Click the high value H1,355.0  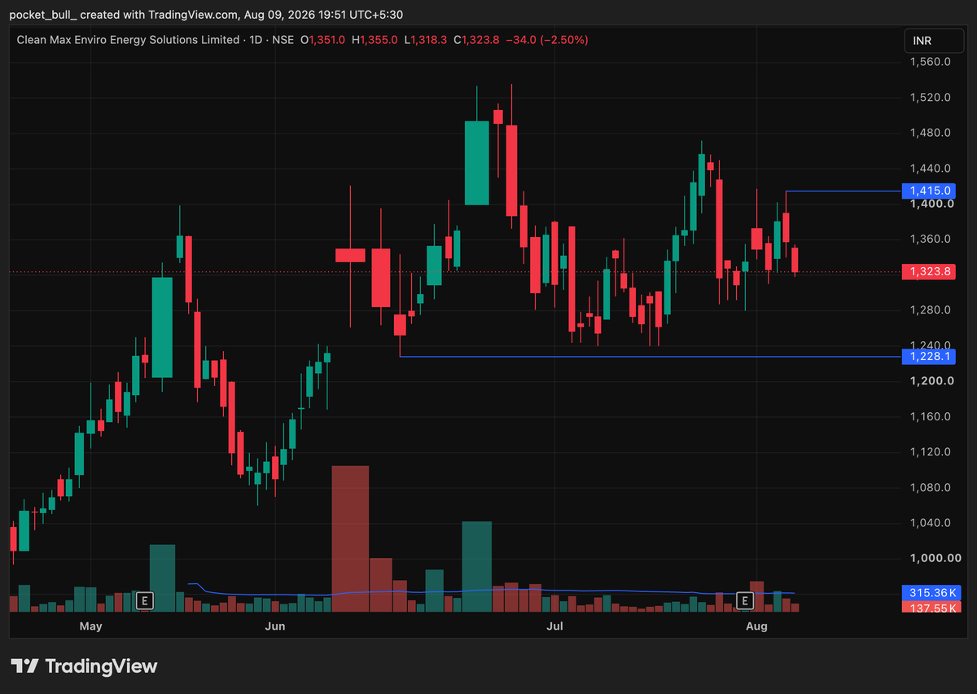(x=375, y=39)
